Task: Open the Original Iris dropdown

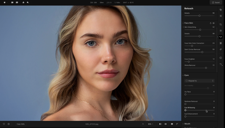Action: 199,81
